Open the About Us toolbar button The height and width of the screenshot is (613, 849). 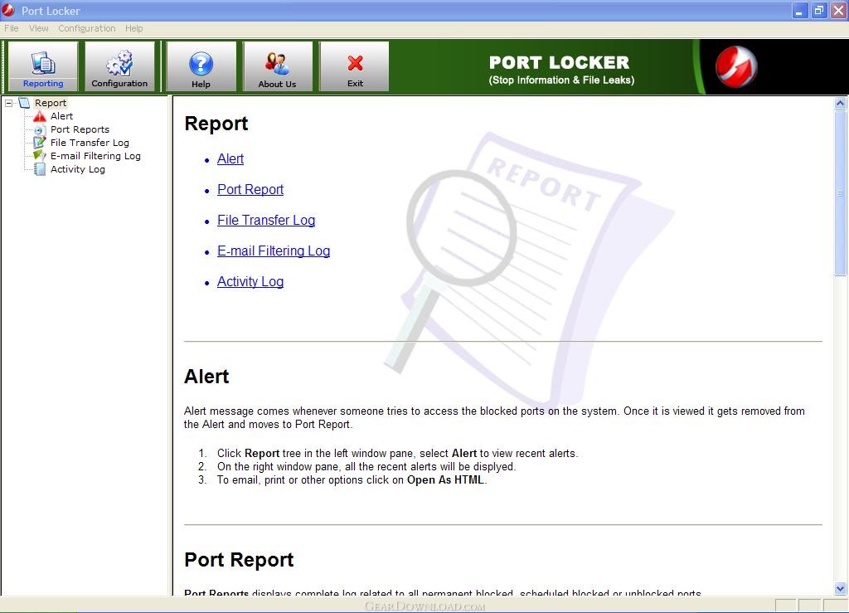coord(277,66)
